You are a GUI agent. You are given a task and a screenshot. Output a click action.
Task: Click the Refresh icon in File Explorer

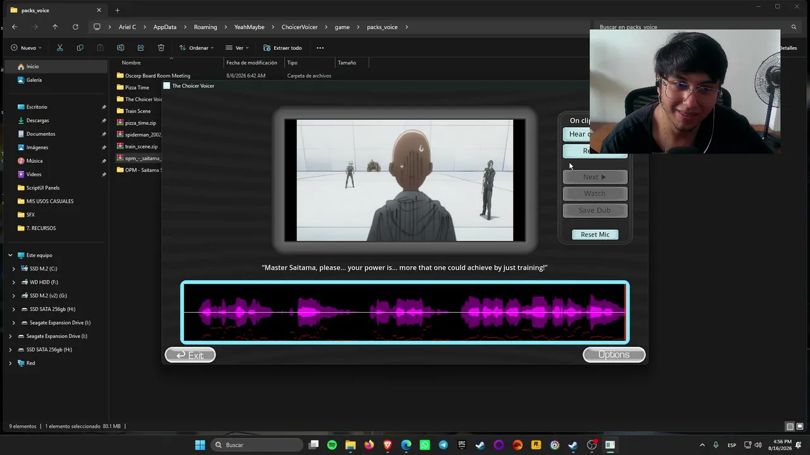pos(75,27)
